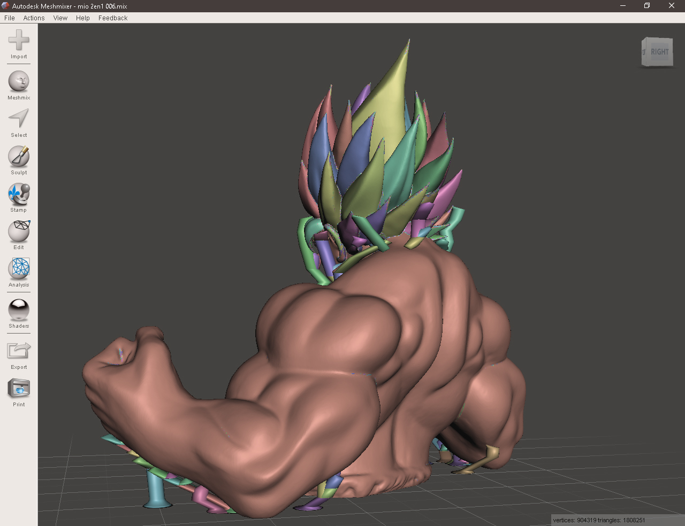685x526 pixels.
Task: Open the File menu
Action: [x=10, y=18]
